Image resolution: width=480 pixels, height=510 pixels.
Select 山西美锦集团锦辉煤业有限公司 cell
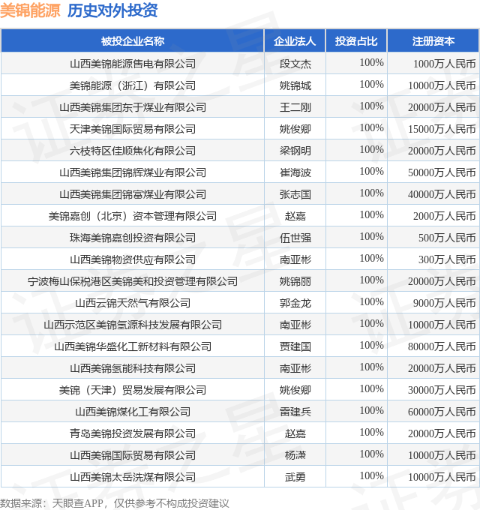133,172
